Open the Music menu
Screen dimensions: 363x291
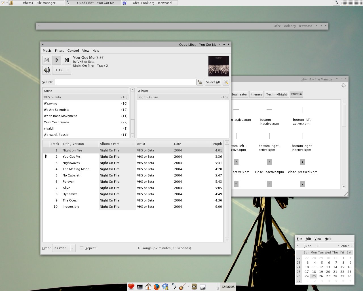[x=47, y=51]
